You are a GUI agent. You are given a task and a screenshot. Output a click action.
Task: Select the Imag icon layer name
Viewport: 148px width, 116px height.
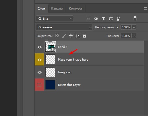point(64,72)
